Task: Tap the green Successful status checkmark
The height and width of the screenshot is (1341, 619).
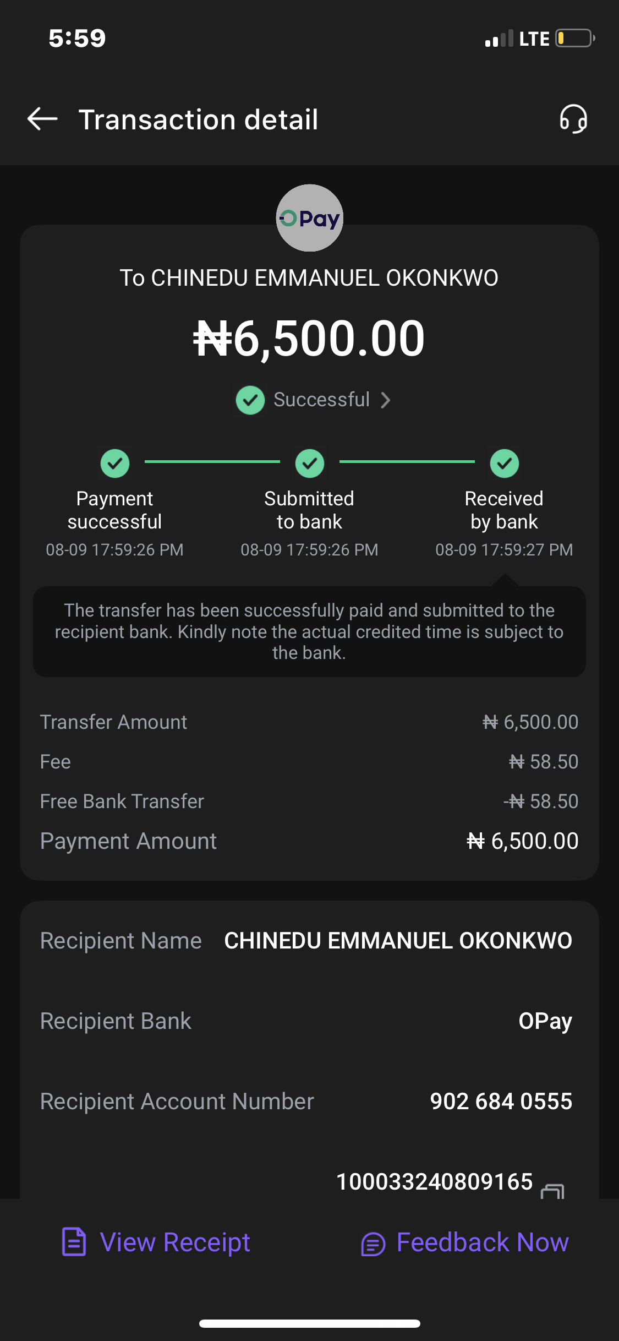Action: point(250,400)
